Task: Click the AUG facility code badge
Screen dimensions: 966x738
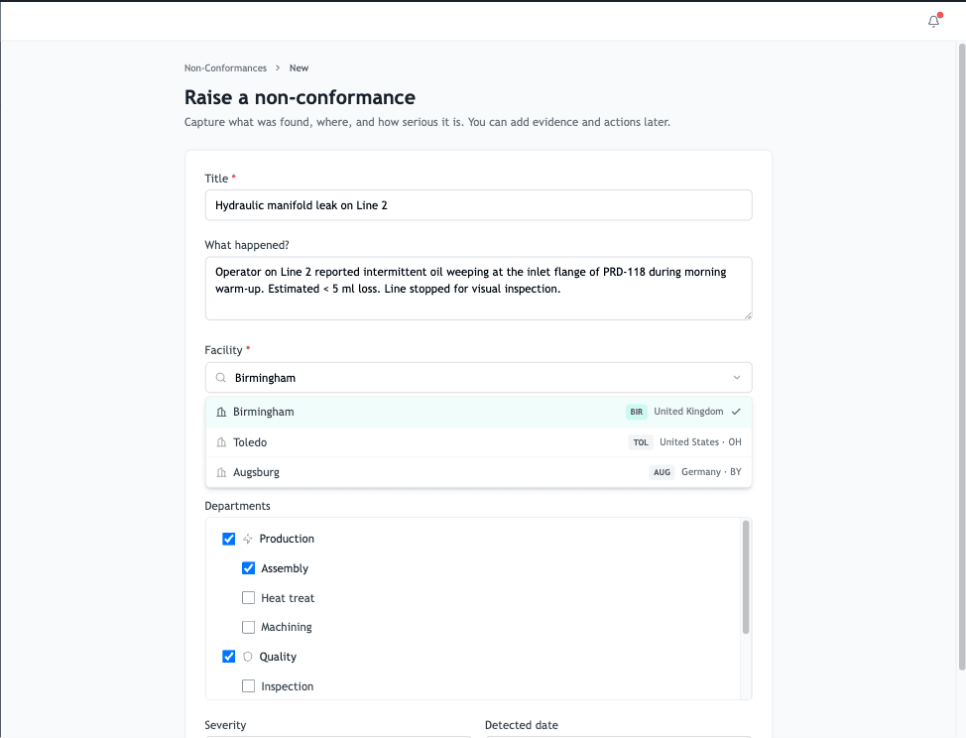Action: 662,472
